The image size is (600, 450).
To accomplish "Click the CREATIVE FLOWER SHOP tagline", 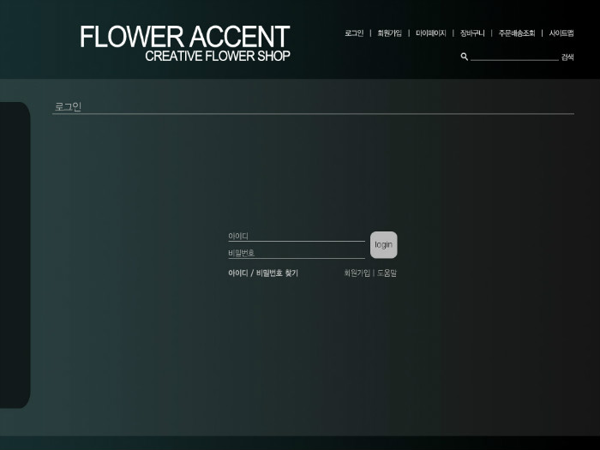I will click(217, 57).
